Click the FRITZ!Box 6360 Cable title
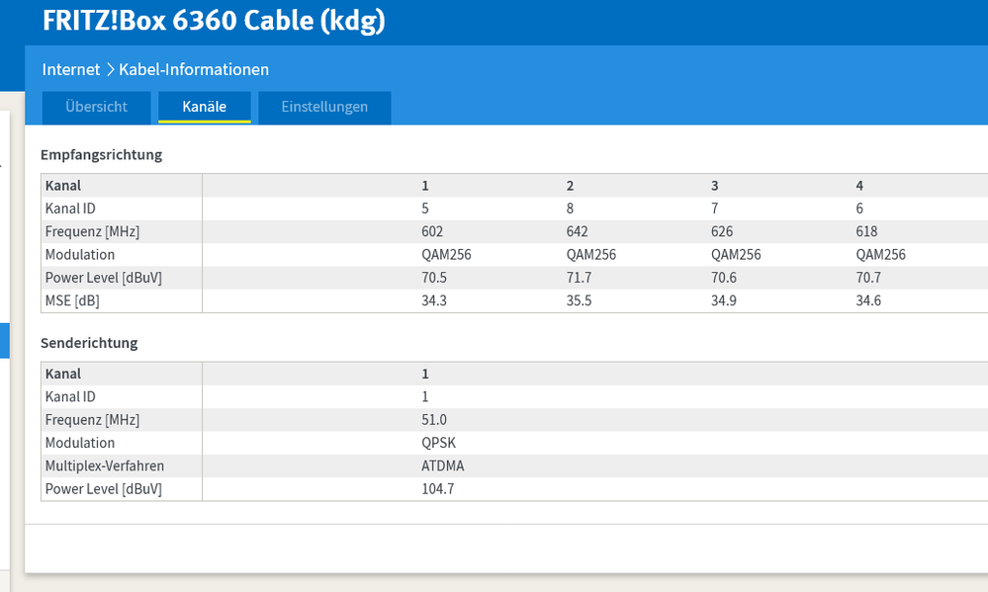Image resolution: width=988 pixels, height=592 pixels. click(x=213, y=21)
